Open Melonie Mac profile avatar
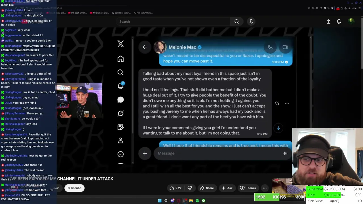 160,47
